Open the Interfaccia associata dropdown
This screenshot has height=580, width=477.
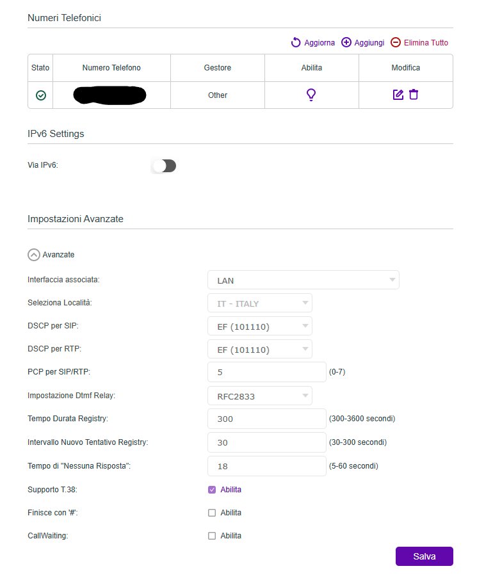pos(303,280)
